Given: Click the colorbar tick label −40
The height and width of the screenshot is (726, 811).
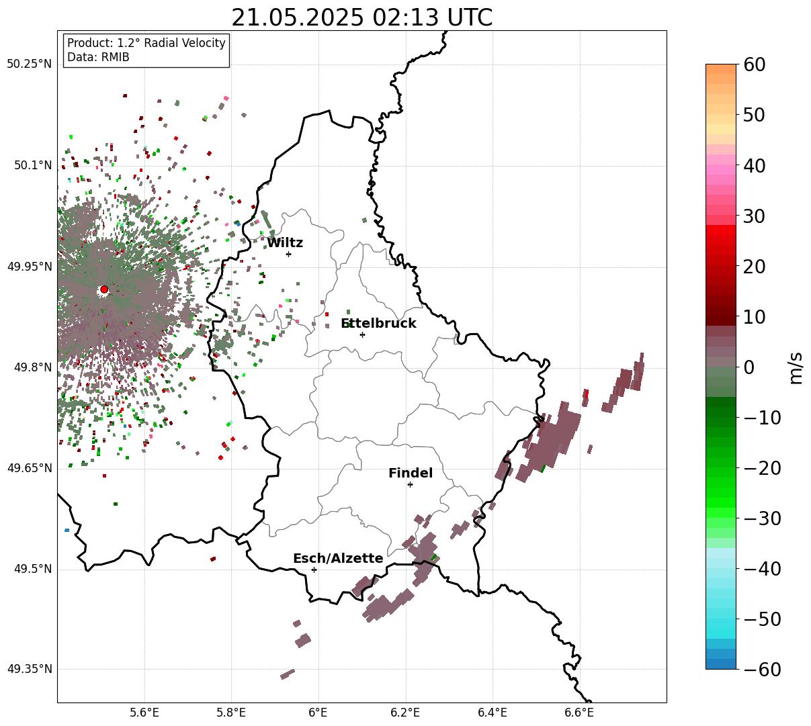Looking at the screenshot, I should pos(763,569).
